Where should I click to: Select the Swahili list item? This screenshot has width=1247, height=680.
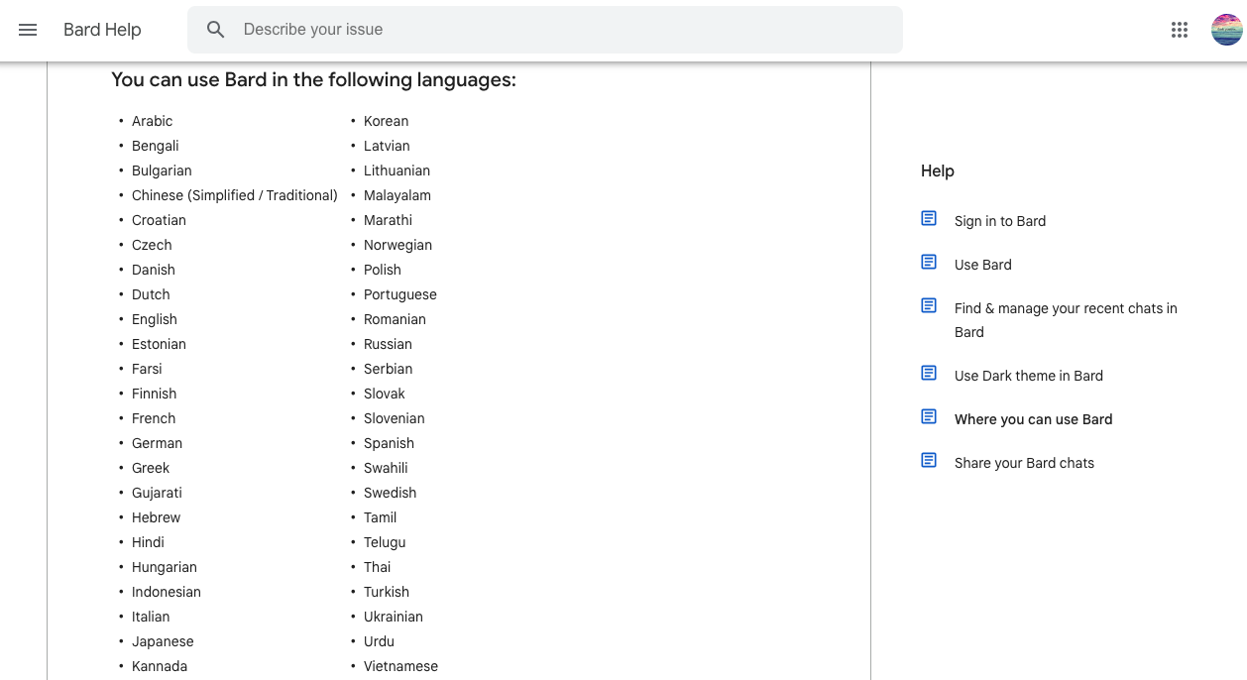[x=386, y=468]
